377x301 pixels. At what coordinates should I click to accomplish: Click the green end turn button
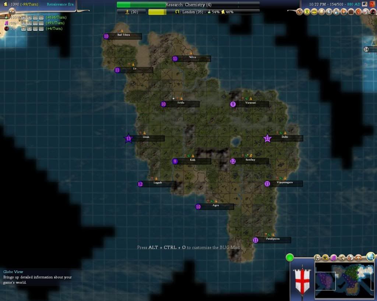(x=290, y=258)
